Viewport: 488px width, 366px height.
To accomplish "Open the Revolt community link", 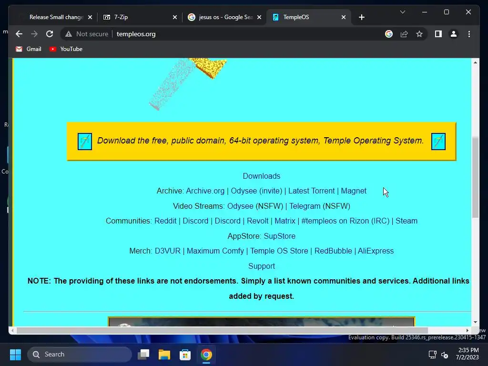I will (257, 221).
